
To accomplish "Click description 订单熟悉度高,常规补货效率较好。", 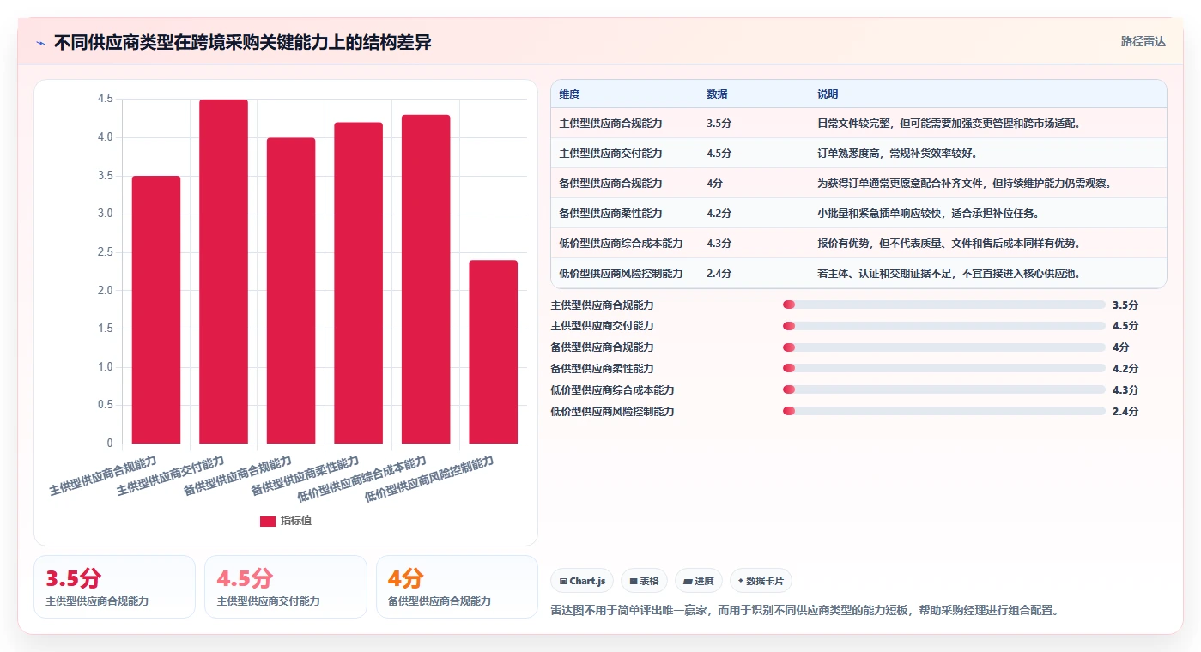I will coord(897,154).
